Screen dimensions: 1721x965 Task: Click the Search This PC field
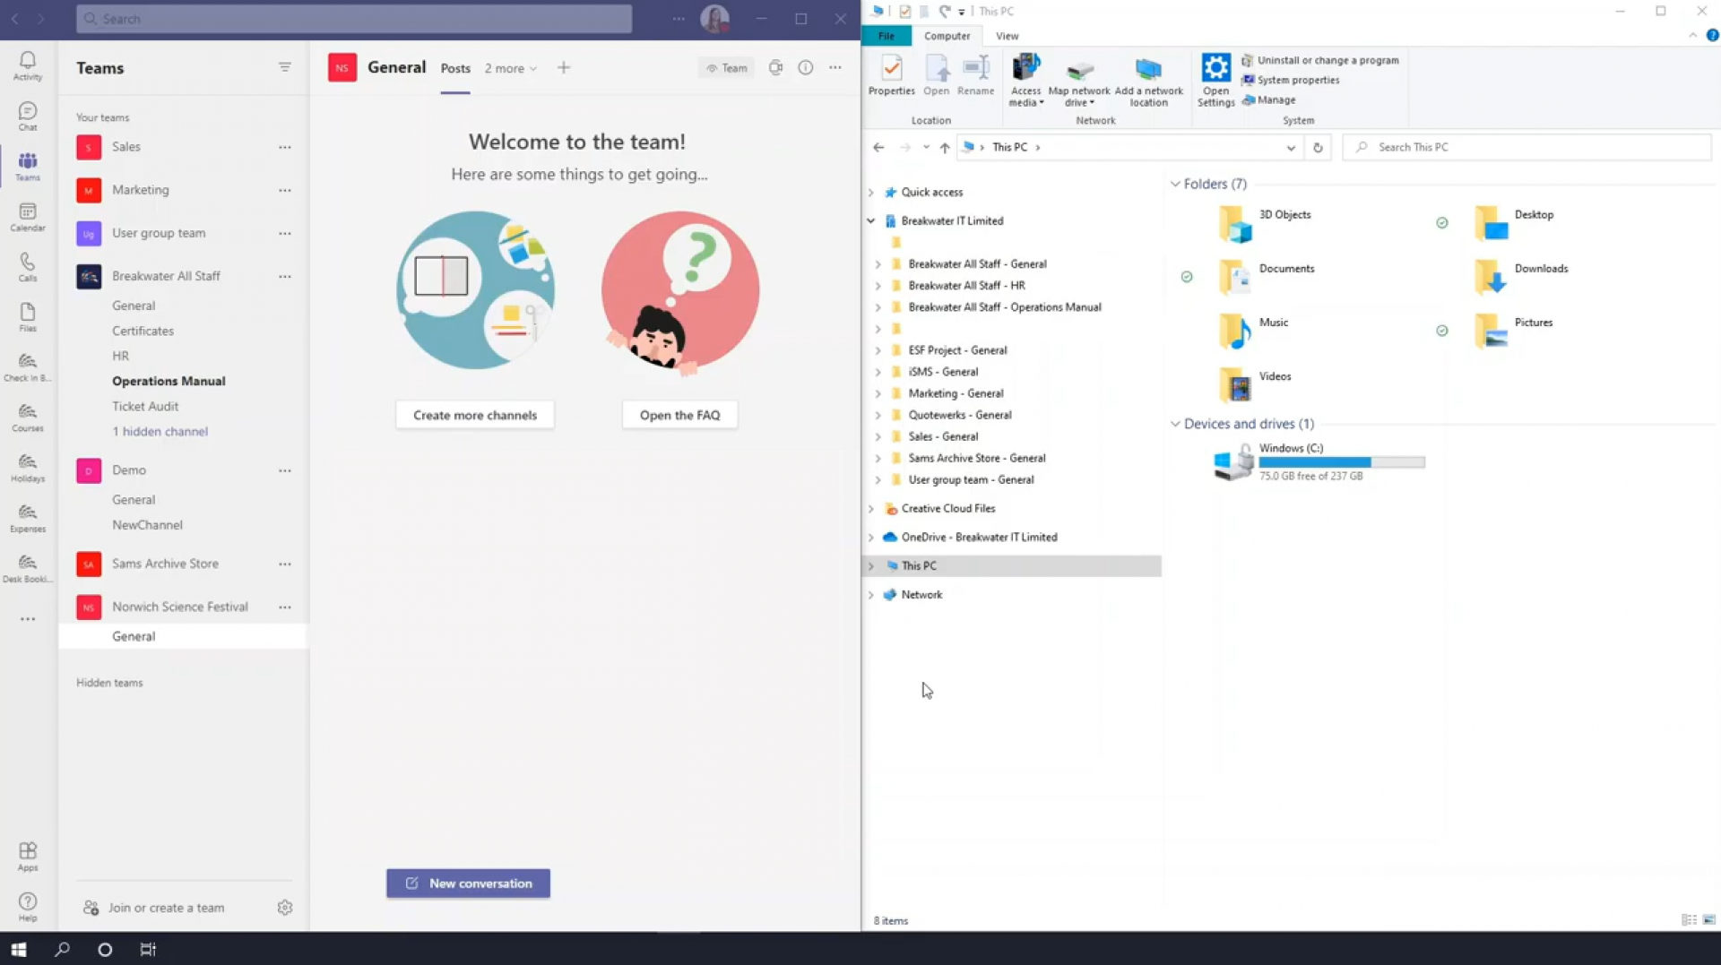pos(1526,147)
